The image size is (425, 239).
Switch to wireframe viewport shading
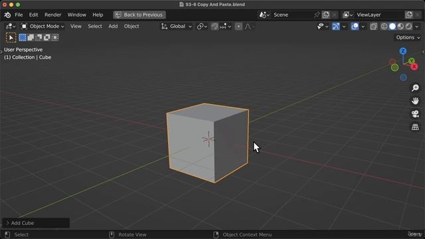384,27
